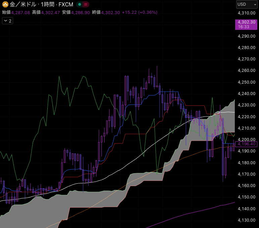Open the USD currency dropdown

click(247, 4)
